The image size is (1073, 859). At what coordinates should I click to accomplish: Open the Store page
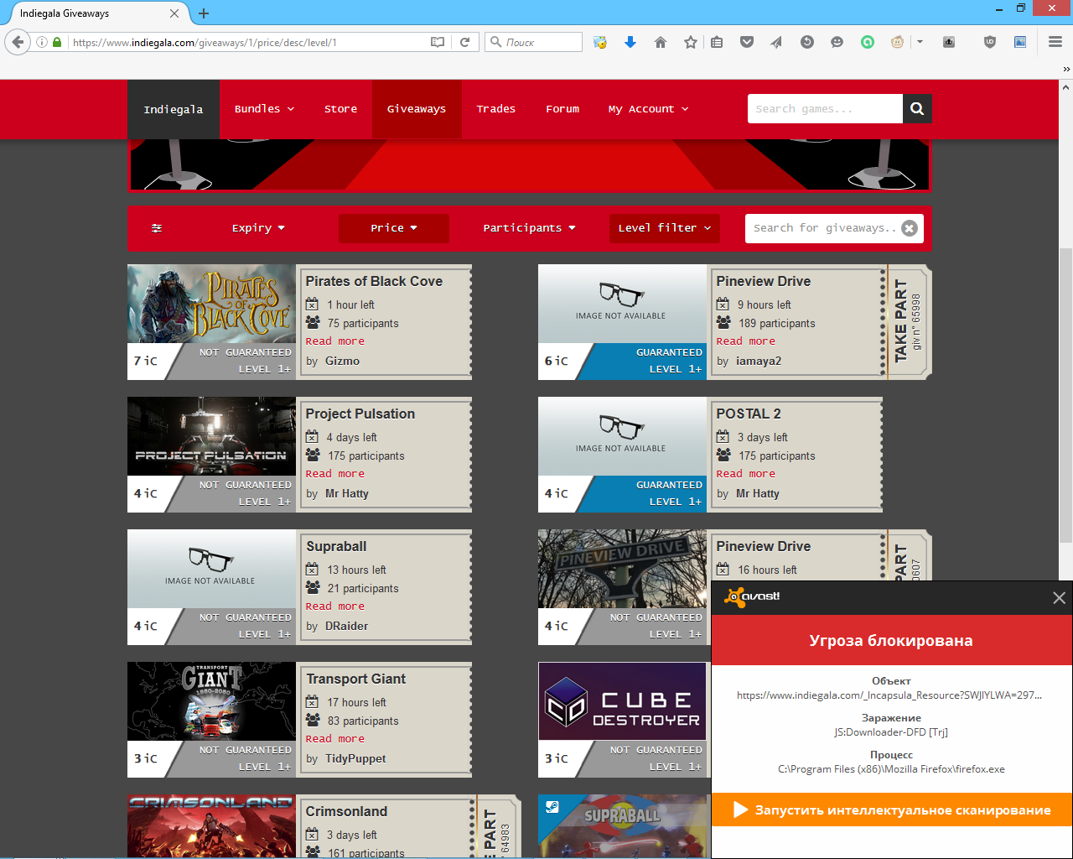(340, 109)
